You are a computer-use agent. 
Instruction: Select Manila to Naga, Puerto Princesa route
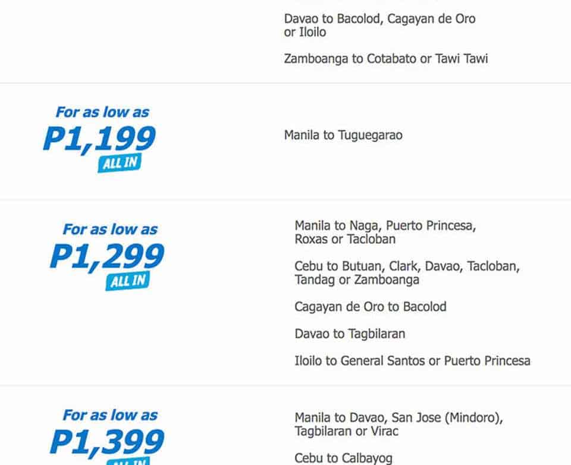click(385, 232)
